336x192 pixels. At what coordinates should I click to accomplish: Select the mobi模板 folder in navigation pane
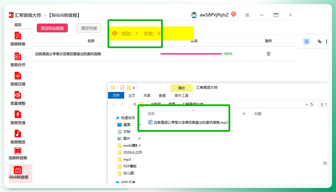(128, 146)
